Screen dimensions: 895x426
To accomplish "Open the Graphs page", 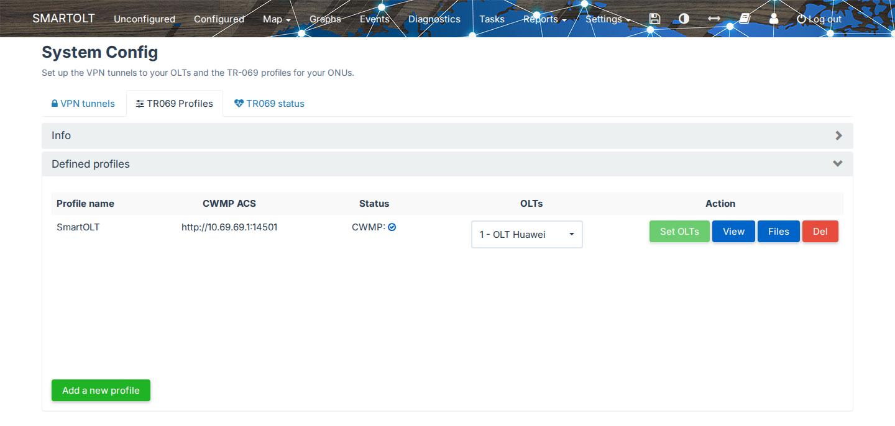I will click(x=325, y=19).
